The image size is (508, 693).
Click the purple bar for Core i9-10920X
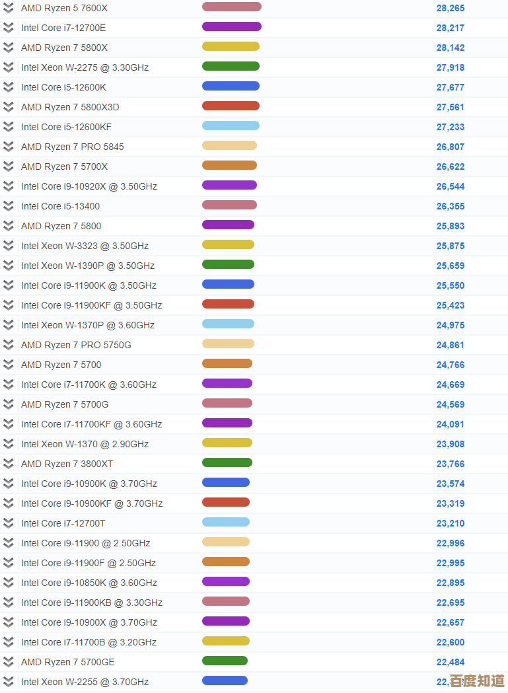pyautogui.click(x=229, y=185)
